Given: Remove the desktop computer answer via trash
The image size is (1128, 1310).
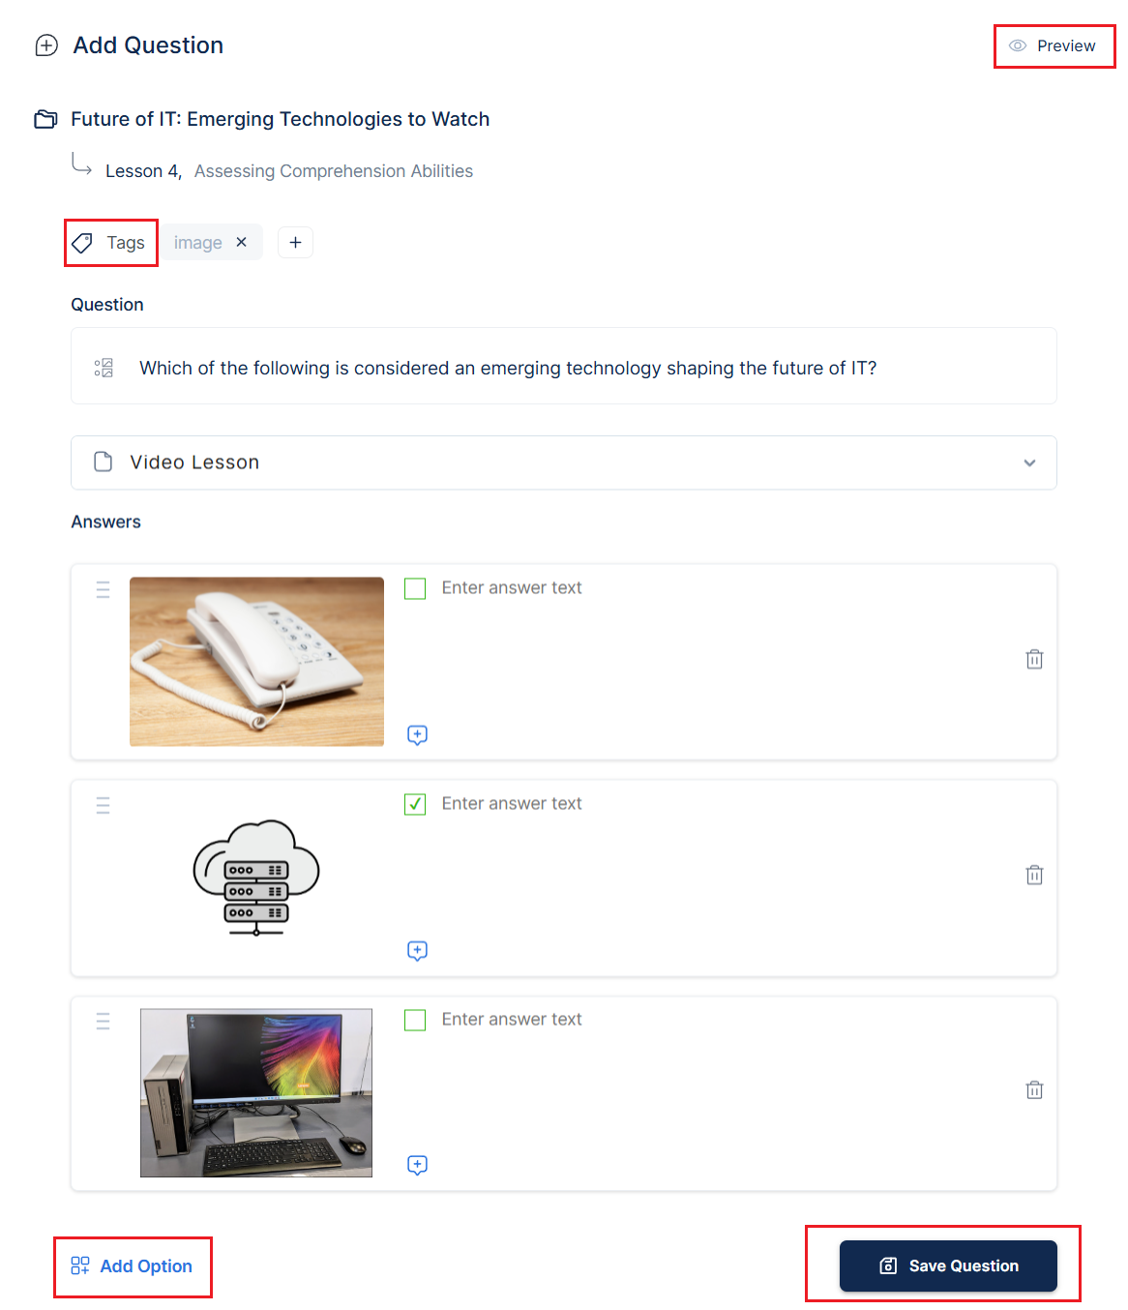Looking at the screenshot, I should (1034, 1089).
